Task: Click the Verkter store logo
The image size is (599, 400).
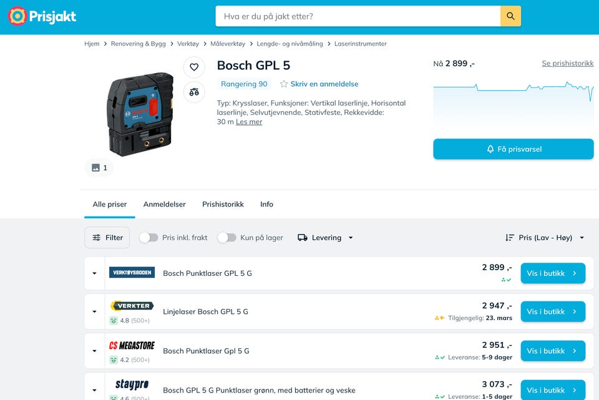Action: (x=132, y=306)
